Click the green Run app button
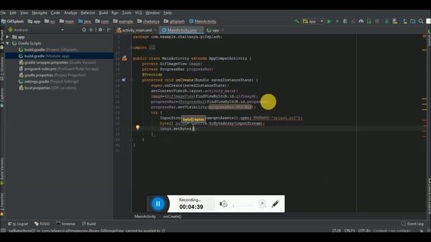 tap(329, 21)
